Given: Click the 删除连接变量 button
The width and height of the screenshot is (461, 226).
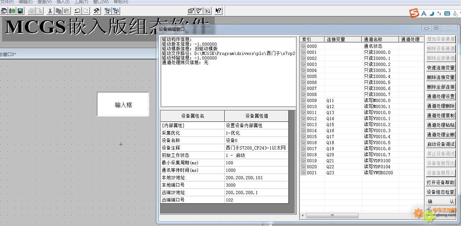Looking at the screenshot, I should pyautogui.click(x=441, y=77).
